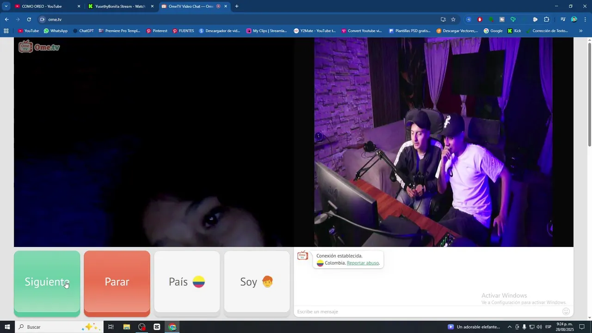Viewport: 592px width, 333px height.
Task: Switch to YusethyBonilla Stream tab
Action: pyautogui.click(x=120, y=6)
